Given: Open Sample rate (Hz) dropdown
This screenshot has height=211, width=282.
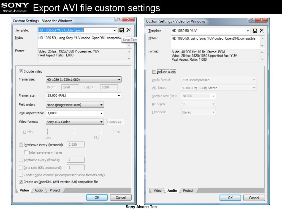Looking at the screenshot, I should coord(198,96).
